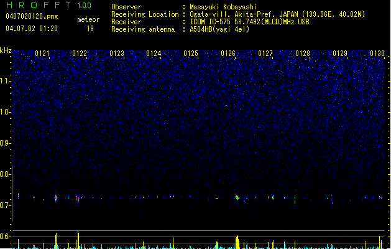
Task: Select receiver text ICOM IC-575 53.7492 MHz USB
Action: click(249, 22)
